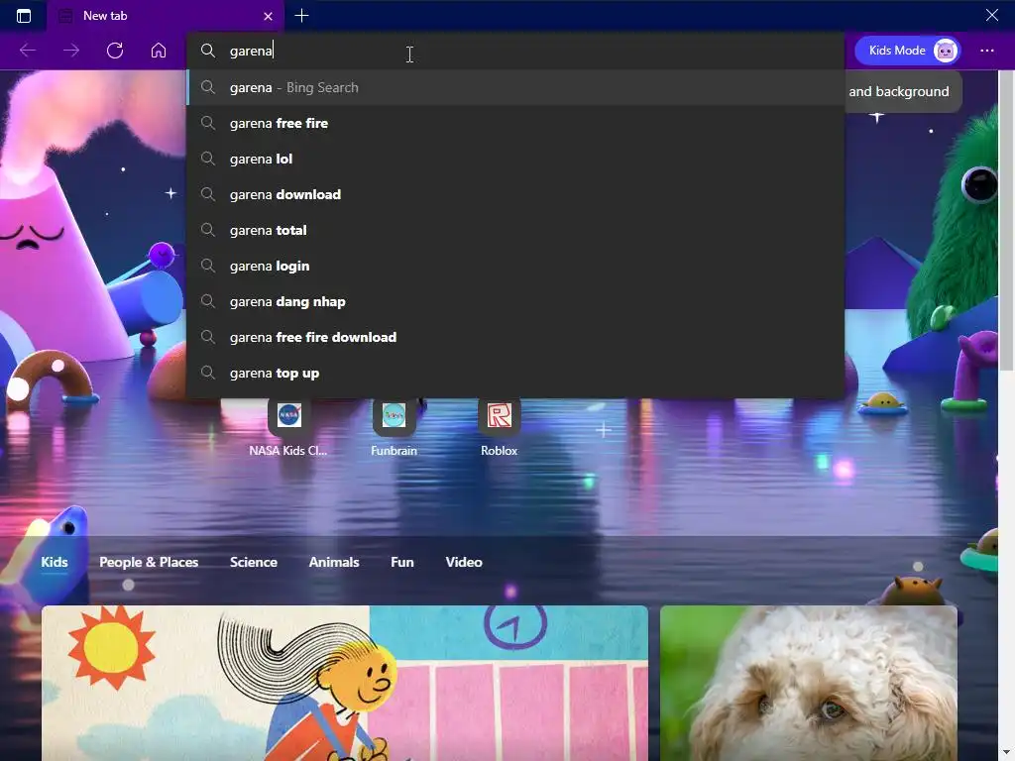Go forward with the forward arrow
The image size is (1015, 761).
click(71, 51)
